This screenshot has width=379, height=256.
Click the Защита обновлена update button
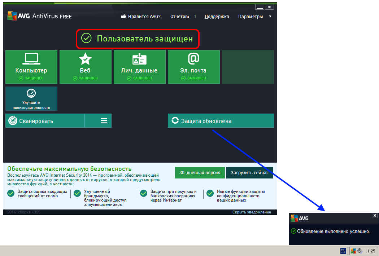tap(221, 120)
